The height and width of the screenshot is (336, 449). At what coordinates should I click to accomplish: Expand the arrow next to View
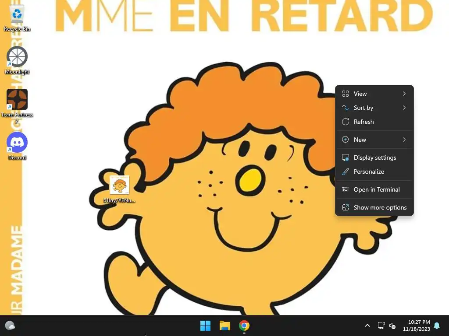click(x=404, y=94)
